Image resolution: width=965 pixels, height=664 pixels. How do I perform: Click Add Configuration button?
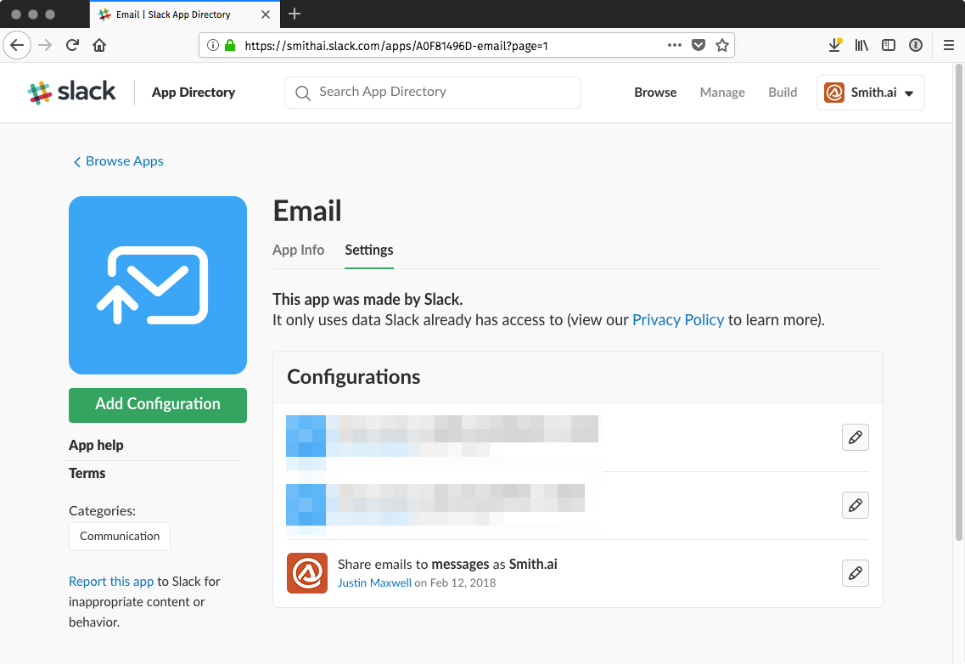(158, 405)
